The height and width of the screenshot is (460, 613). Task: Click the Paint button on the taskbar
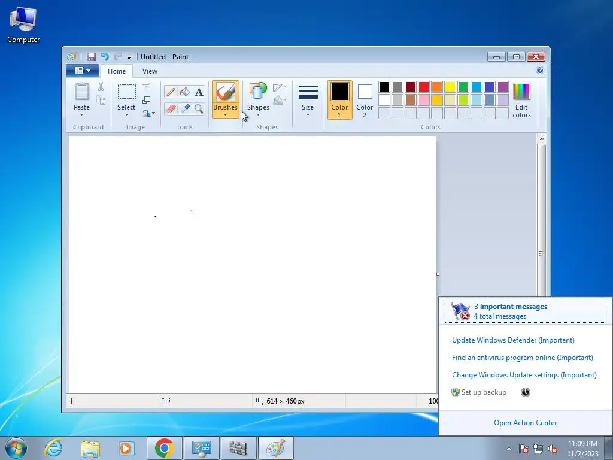pos(275,448)
